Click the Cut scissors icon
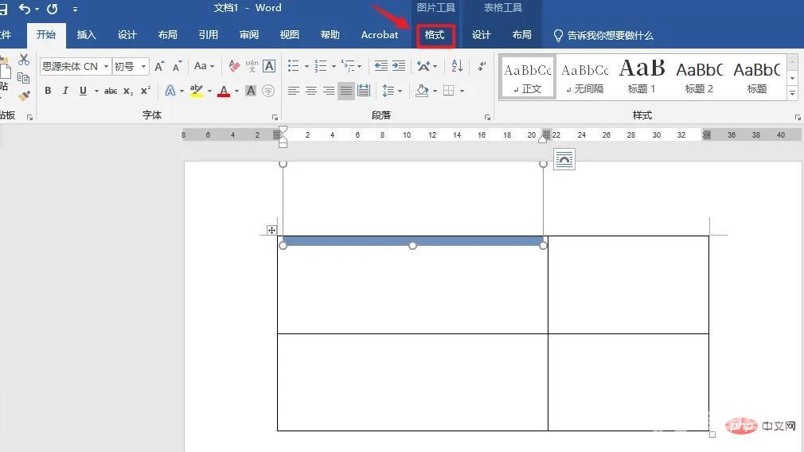Screen dimensions: 804x452 point(24,60)
